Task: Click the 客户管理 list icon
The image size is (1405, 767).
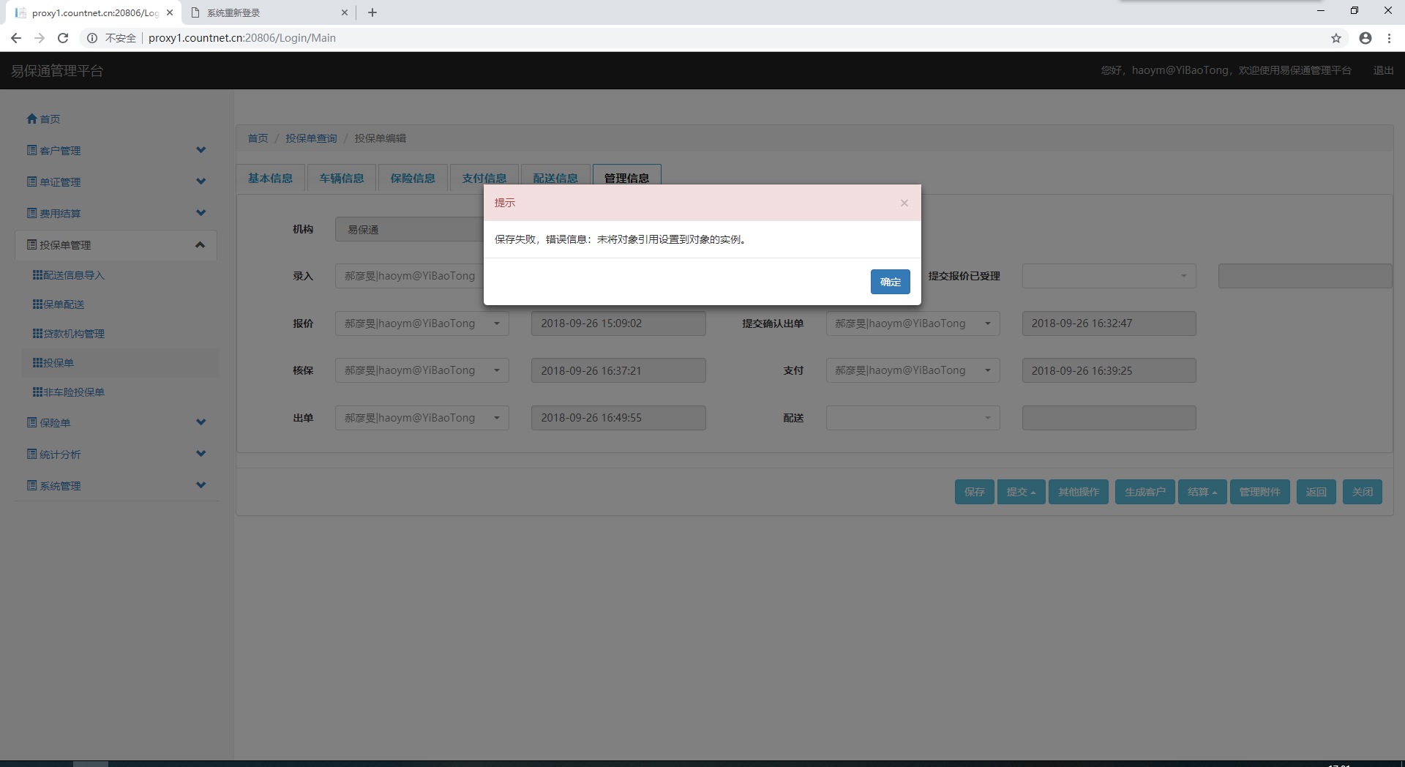Action: (31, 150)
